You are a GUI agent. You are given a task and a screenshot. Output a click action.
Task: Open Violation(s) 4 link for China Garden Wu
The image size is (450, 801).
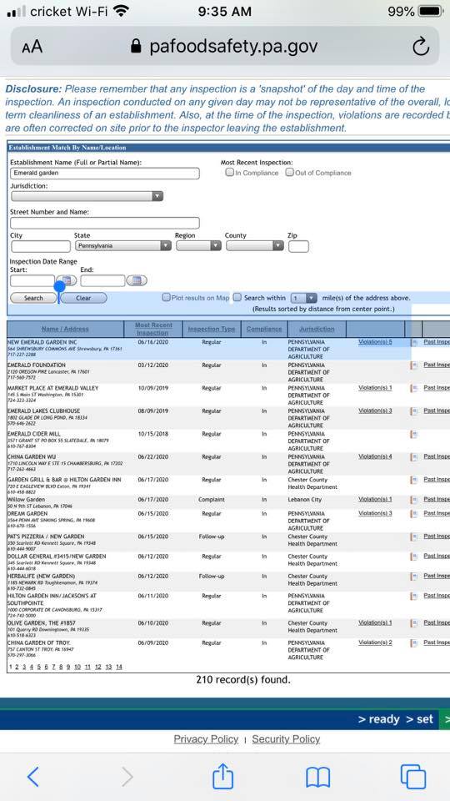click(x=375, y=456)
